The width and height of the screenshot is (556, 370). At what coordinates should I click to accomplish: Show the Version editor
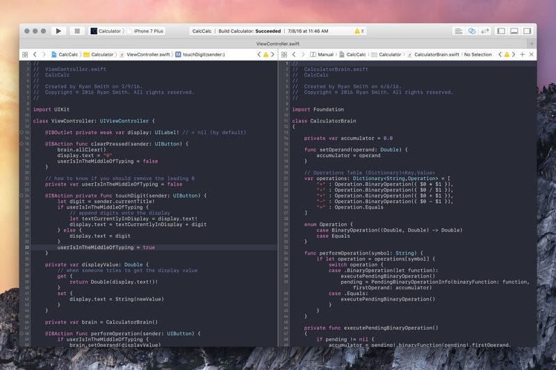point(485,31)
